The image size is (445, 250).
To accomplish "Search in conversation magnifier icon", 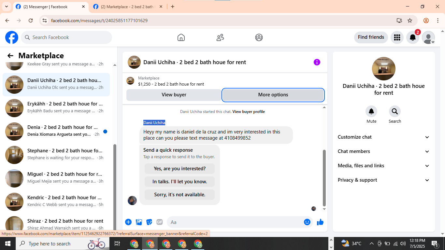I will (395, 112).
